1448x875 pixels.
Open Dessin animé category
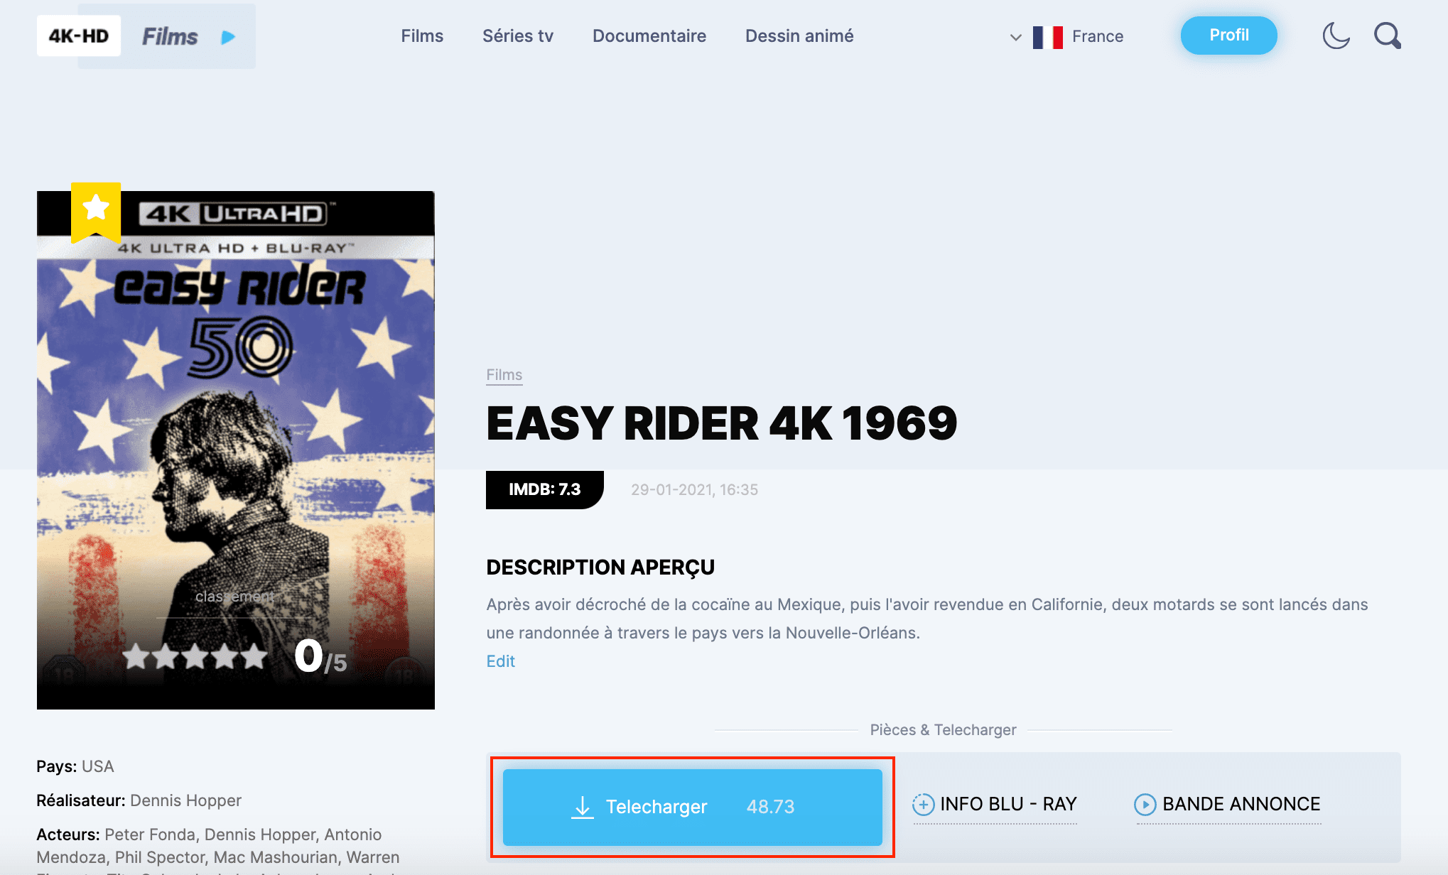[x=799, y=36]
